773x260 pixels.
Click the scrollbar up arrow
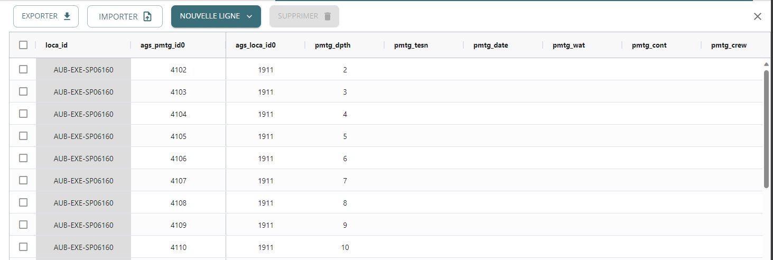[x=766, y=64]
